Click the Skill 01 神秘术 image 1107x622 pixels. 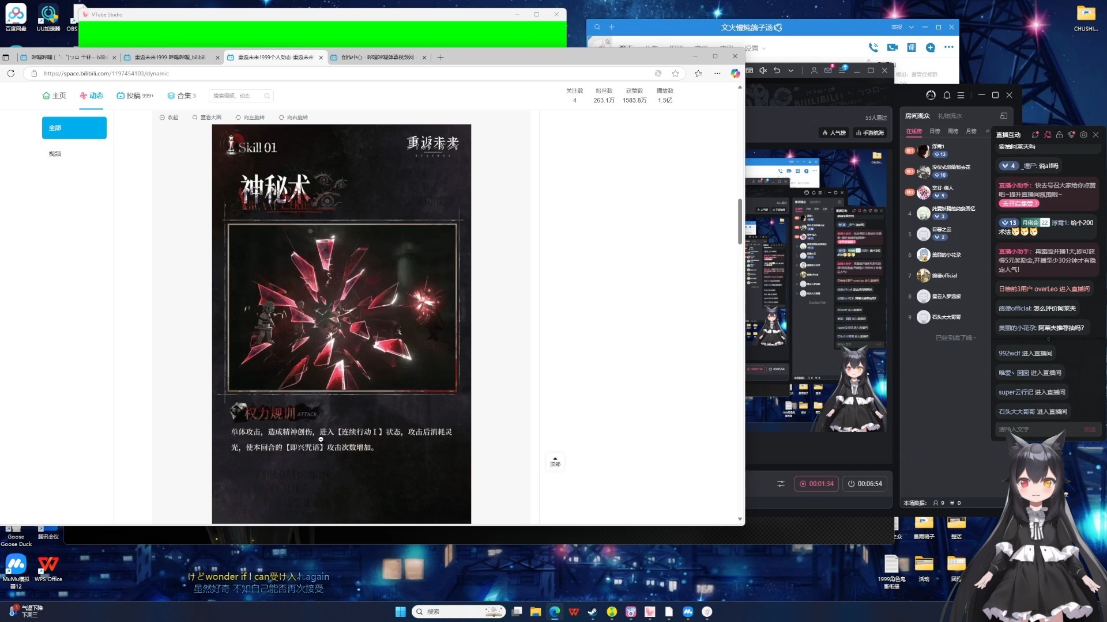point(341,324)
